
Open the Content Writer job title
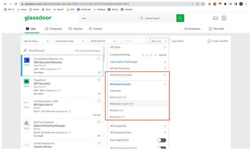43,147
